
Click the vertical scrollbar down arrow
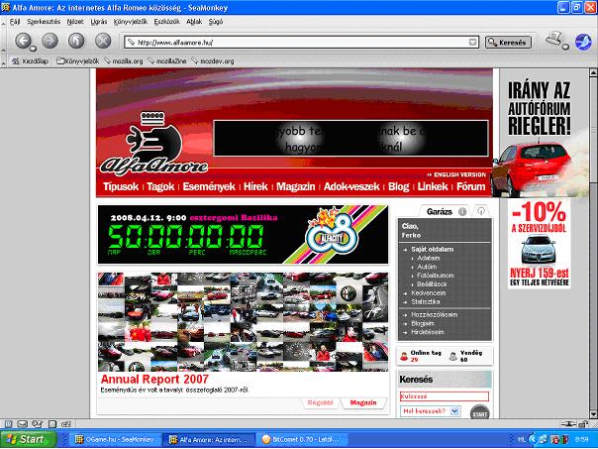pos(593,414)
